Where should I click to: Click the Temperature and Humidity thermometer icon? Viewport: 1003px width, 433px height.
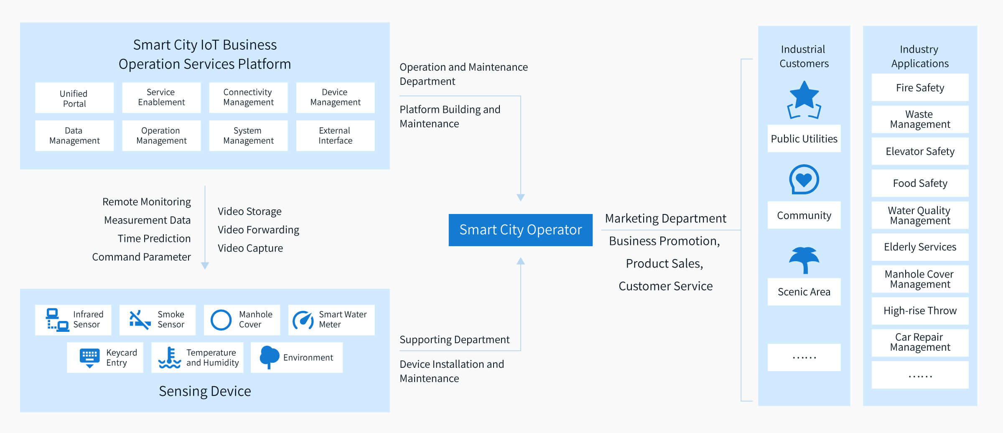[x=169, y=358]
